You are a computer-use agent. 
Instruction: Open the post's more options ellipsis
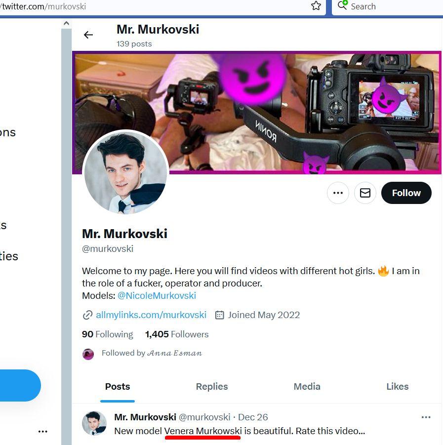pos(426,417)
